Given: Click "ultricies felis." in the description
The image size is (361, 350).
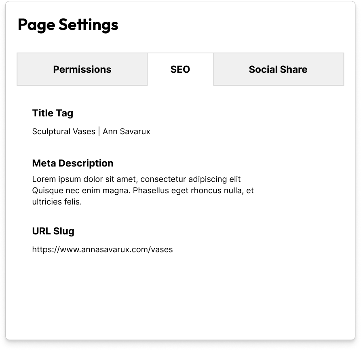Looking at the screenshot, I should (57, 202).
